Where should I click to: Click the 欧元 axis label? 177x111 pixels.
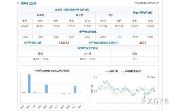[x=74, y=107]
